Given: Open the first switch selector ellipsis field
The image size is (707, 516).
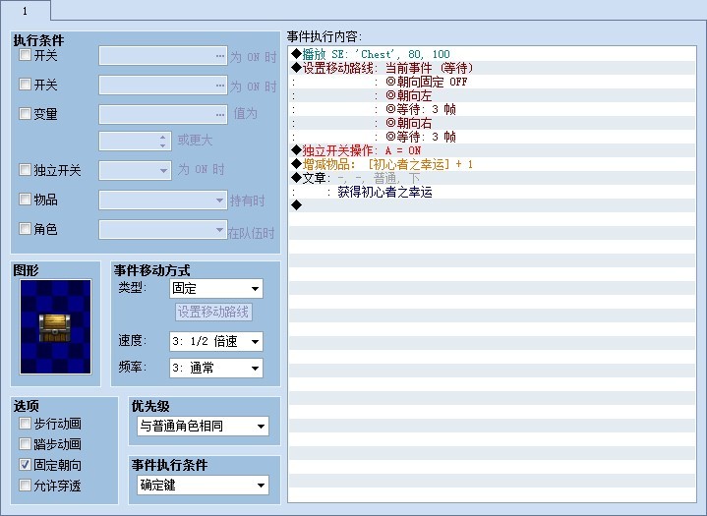Looking at the screenshot, I should click(163, 56).
